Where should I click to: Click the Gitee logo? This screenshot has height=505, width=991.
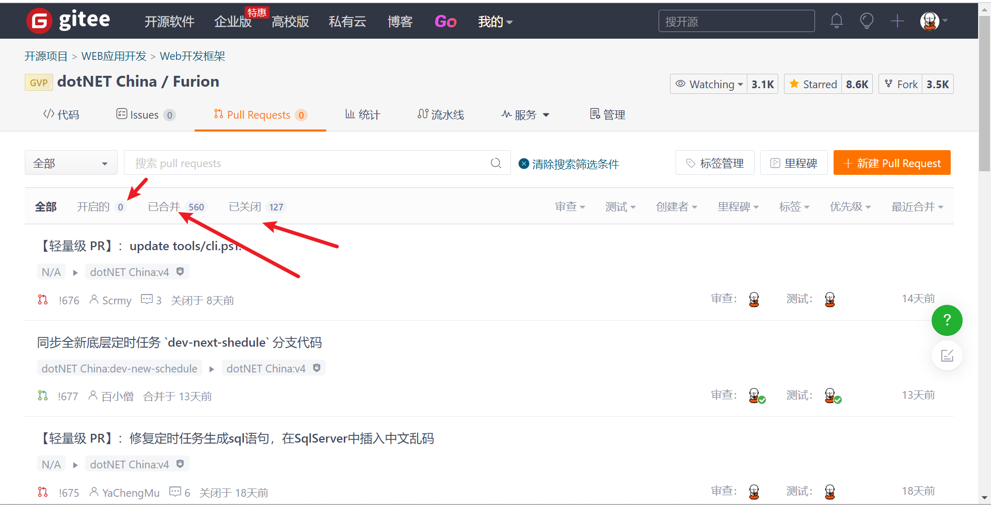tap(68, 21)
